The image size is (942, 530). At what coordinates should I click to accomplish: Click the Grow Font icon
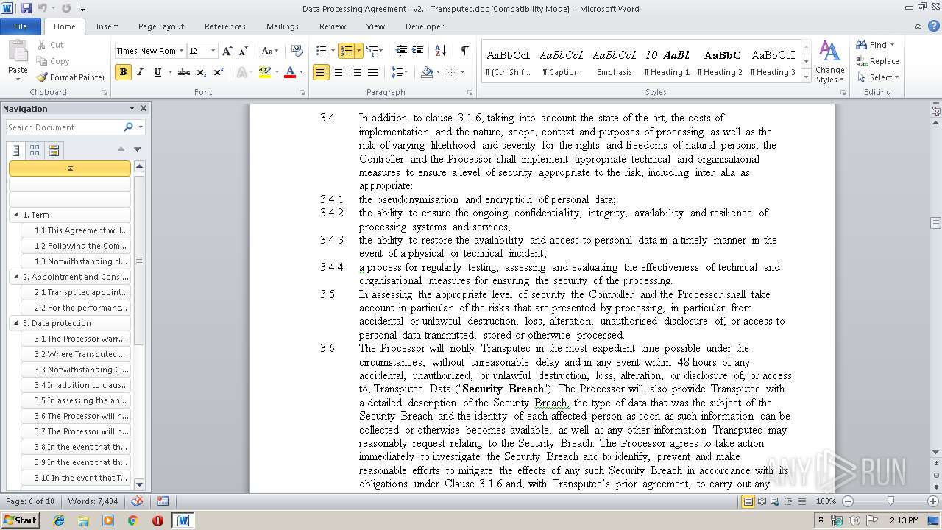227,51
